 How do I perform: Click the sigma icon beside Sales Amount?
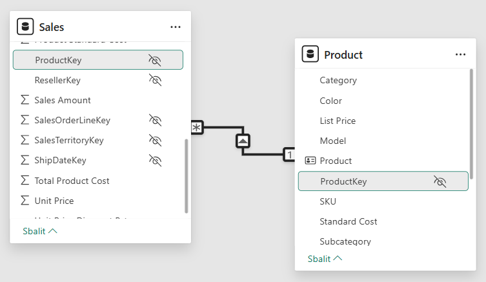(25, 100)
